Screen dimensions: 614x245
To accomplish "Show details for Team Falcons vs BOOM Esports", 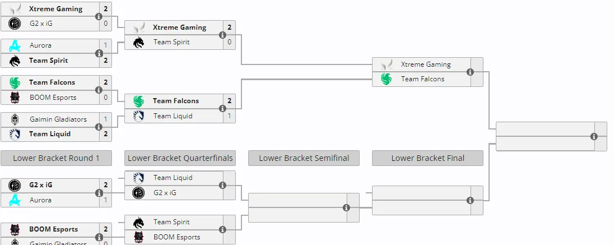I will pos(98,90).
